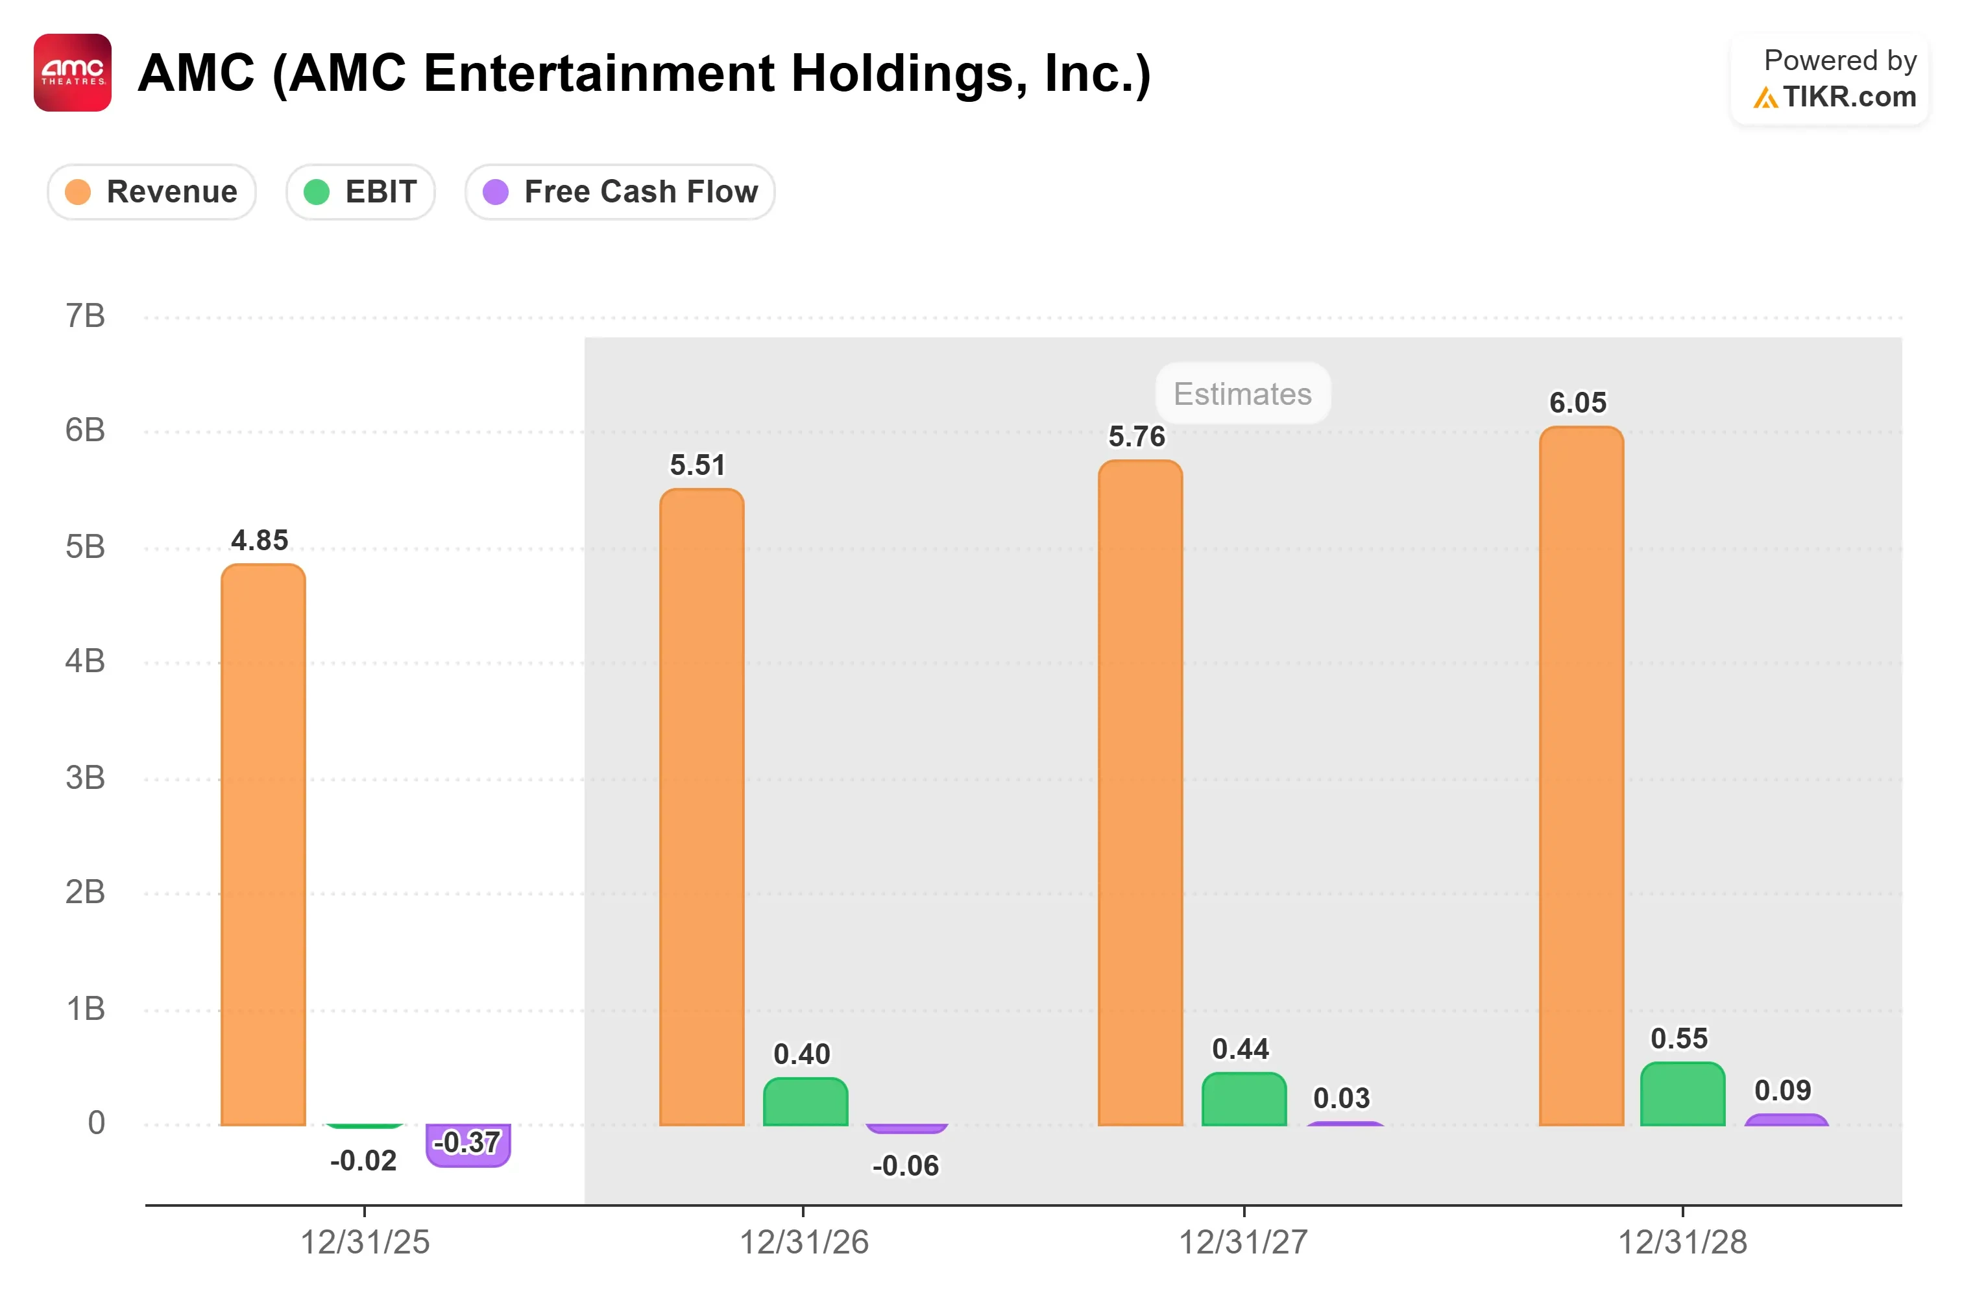Select the 4.85 revenue bar for 12/31/25

[x=263, y=845]
